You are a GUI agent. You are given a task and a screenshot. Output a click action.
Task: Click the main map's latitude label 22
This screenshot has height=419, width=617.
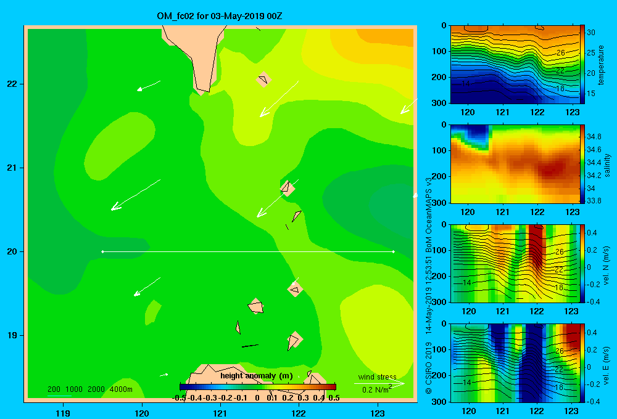(x=12, y=84)
